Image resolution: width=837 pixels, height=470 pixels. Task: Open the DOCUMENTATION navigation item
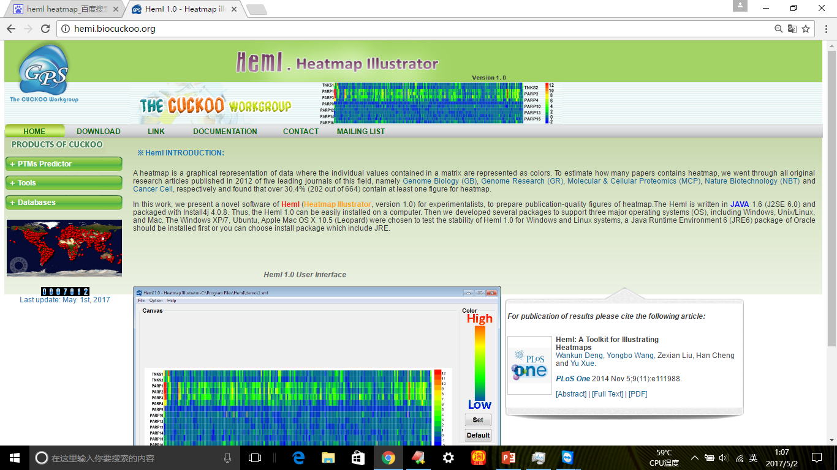click(x=225, y=131)
